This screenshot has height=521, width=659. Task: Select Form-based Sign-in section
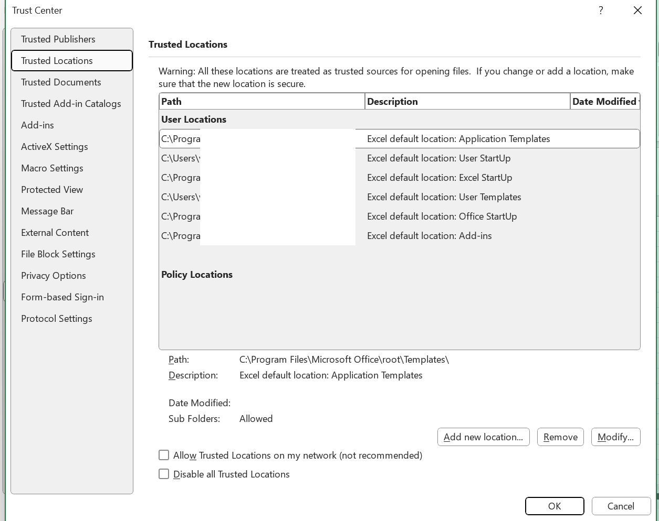pyautogui.click(x=72, y=297)
